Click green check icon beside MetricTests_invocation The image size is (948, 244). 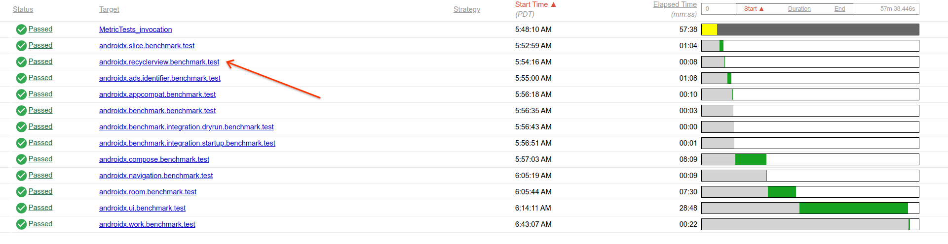(x=21, y=30)
